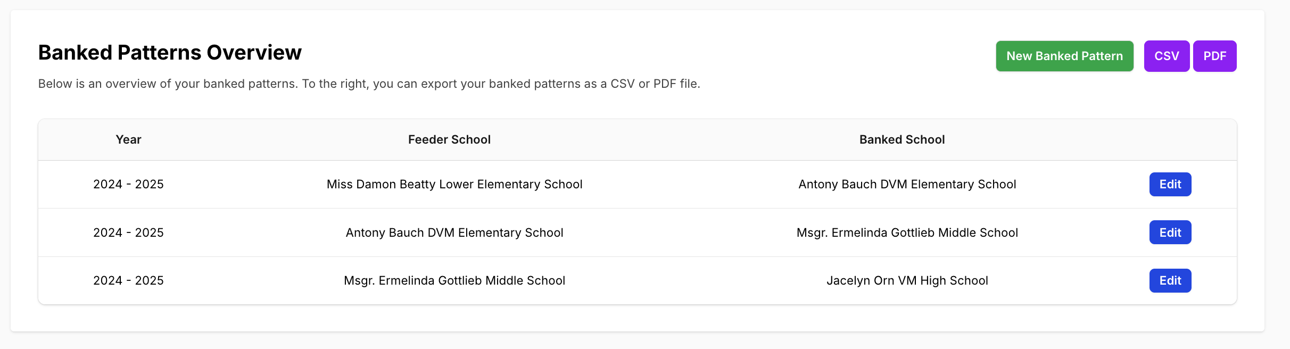The height and width of the screenshot is (349, 1290).
Task: Click the Miss Damon Beatty Lower Elementary cell
Action: pyautogui.click(x=454, y=184)
